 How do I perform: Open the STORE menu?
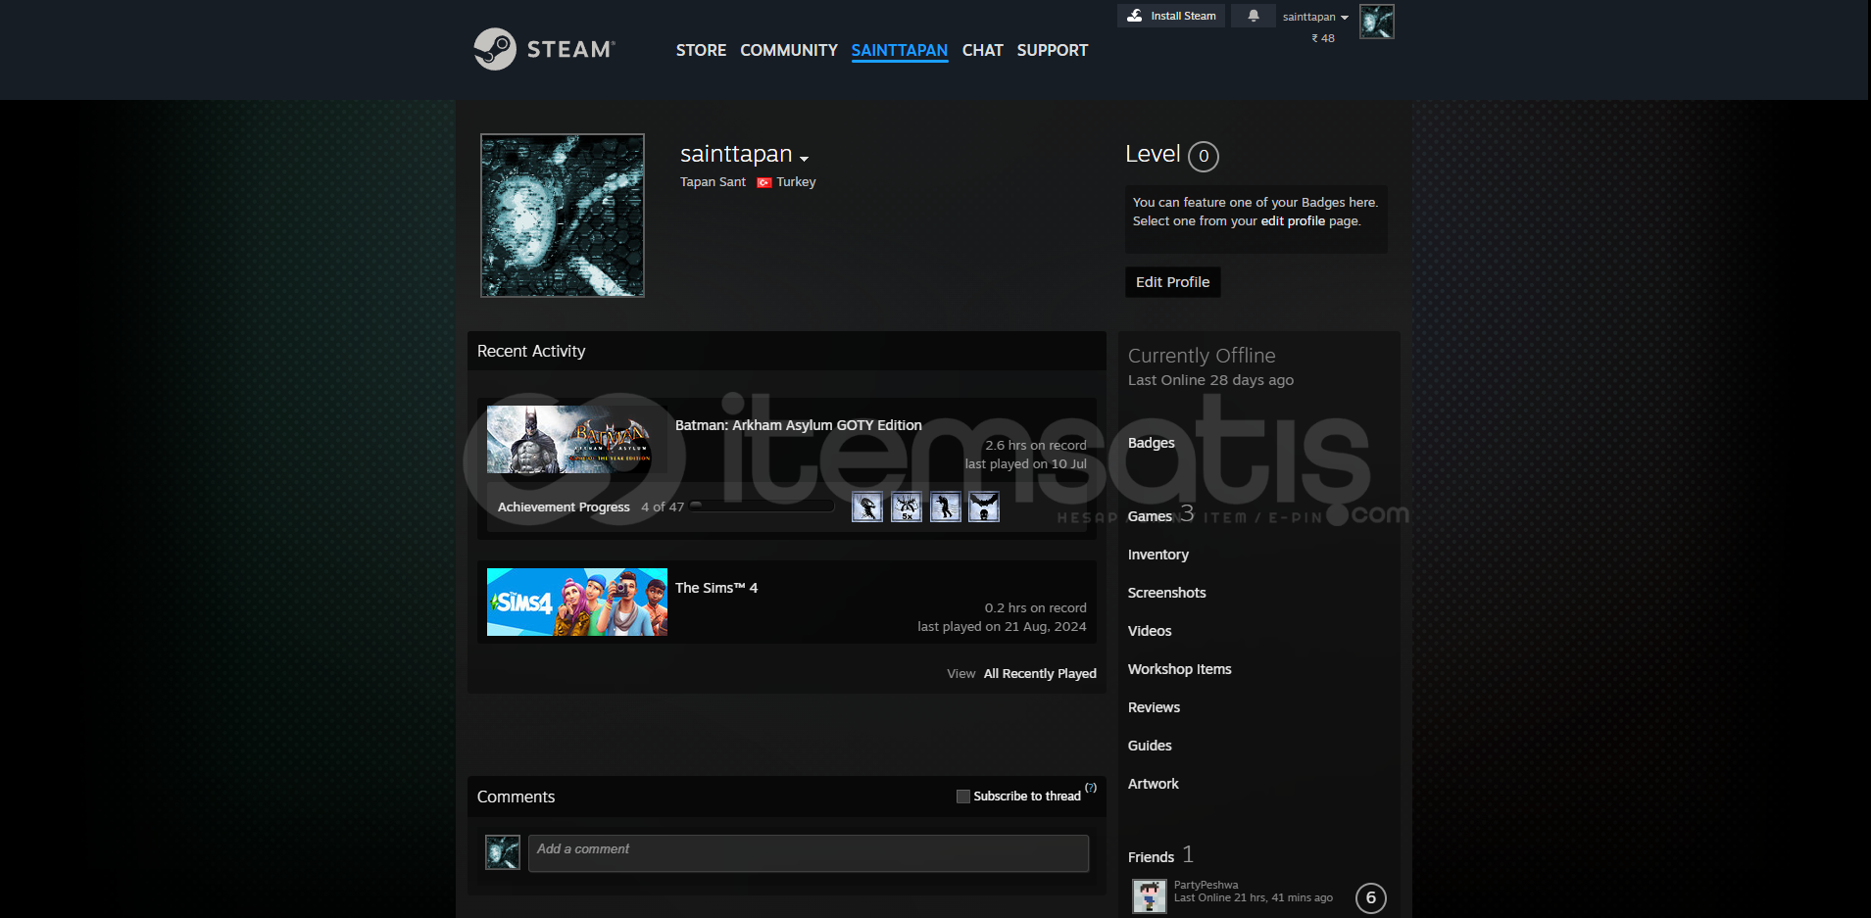[701, 50]
